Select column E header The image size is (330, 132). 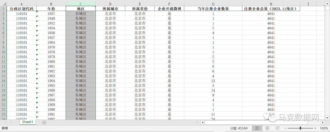coord(140,4)
